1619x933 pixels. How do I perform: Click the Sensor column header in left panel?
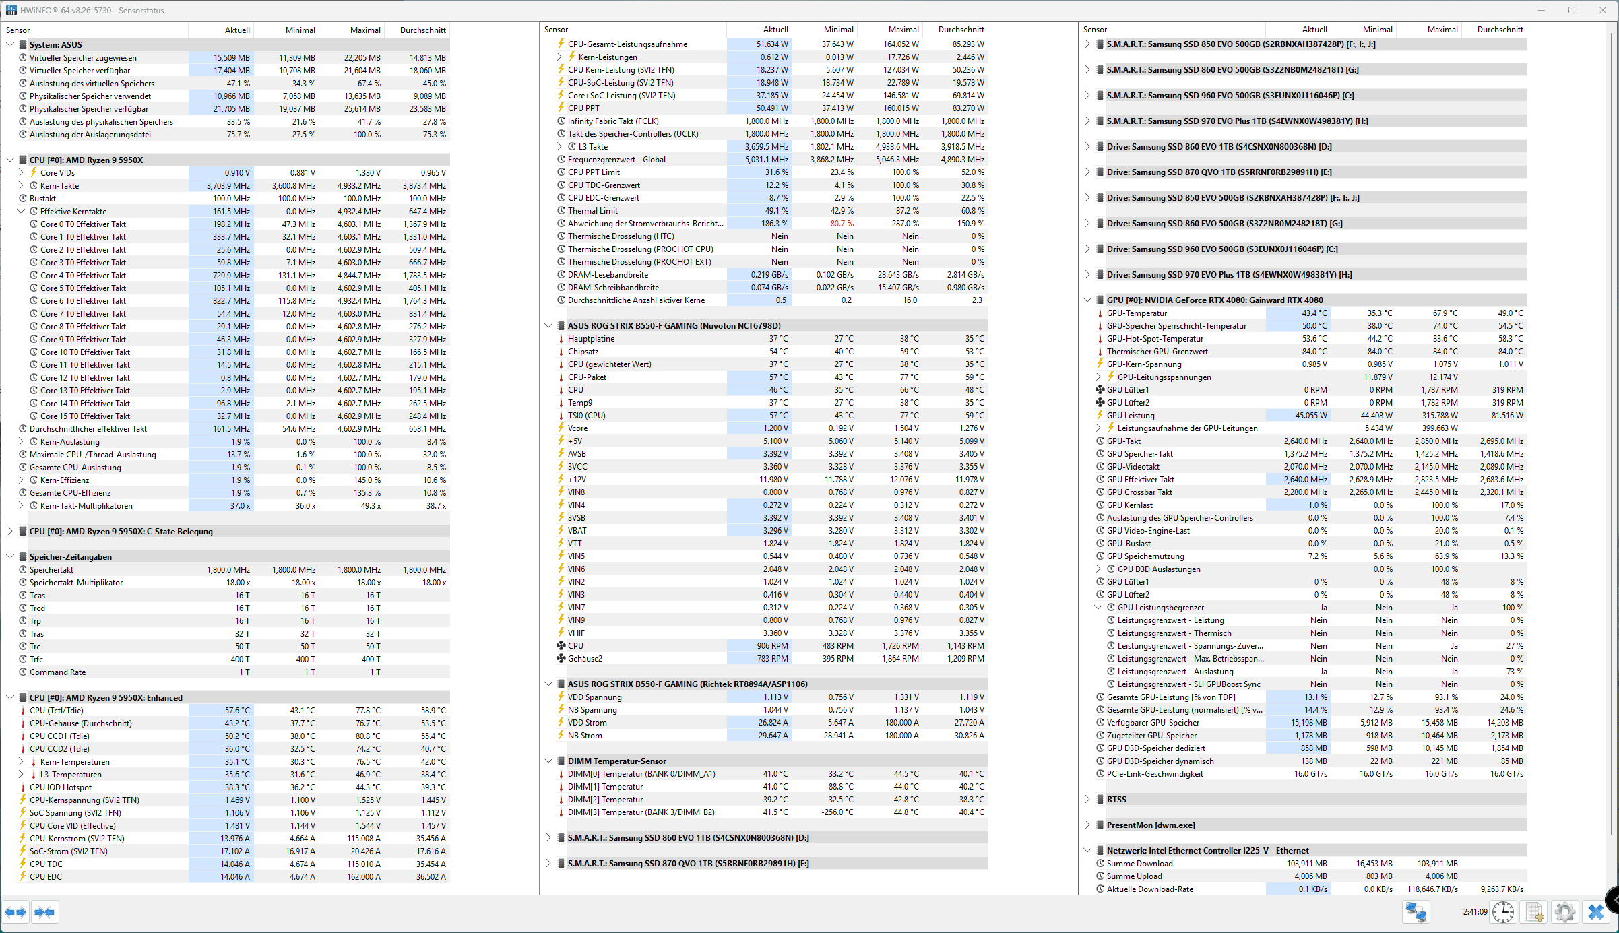point(94,30)
